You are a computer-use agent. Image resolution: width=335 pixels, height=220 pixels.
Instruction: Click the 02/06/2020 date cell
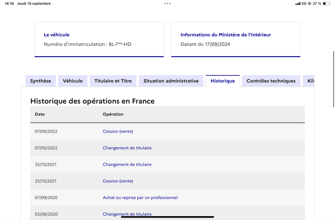(46, 214)
